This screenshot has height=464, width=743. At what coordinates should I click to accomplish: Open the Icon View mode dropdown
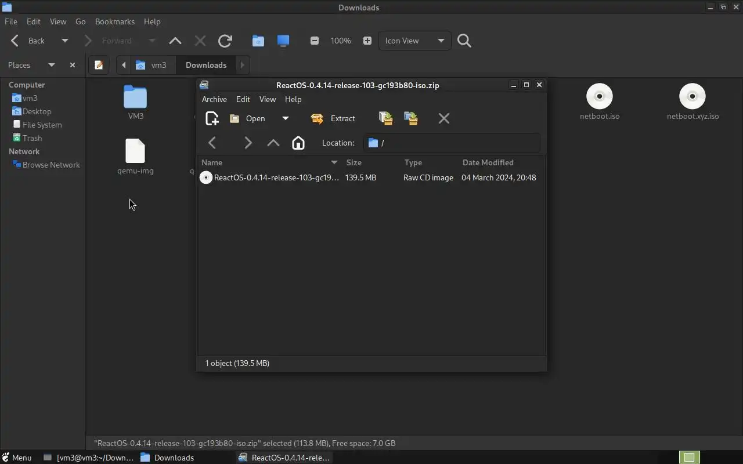(x=414, y=41)
